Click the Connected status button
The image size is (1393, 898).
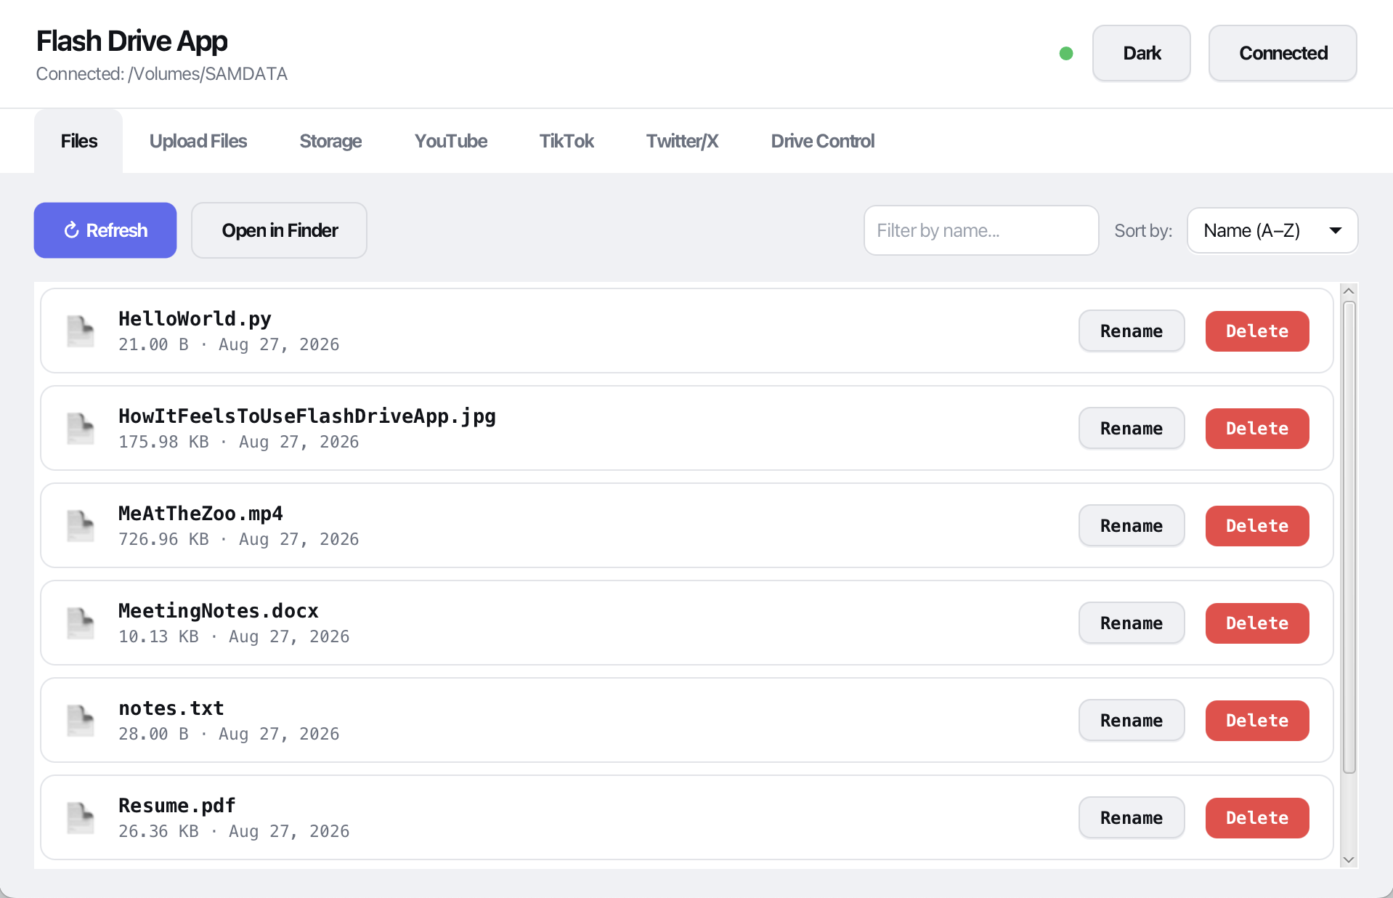click(1283, 53)
